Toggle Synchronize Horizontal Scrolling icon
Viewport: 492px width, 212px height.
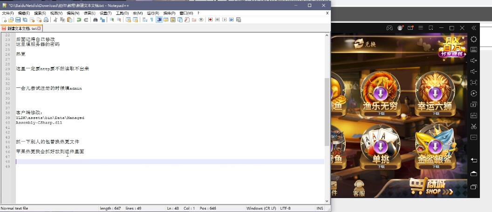[x=135, y=20]
